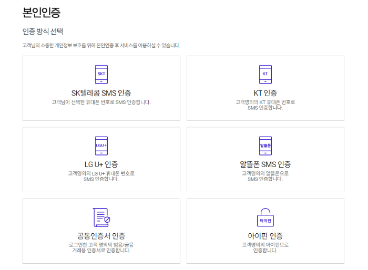Choose LG U+ 인증 title
This screenshot has width=368, height=270.
point(101,164)
